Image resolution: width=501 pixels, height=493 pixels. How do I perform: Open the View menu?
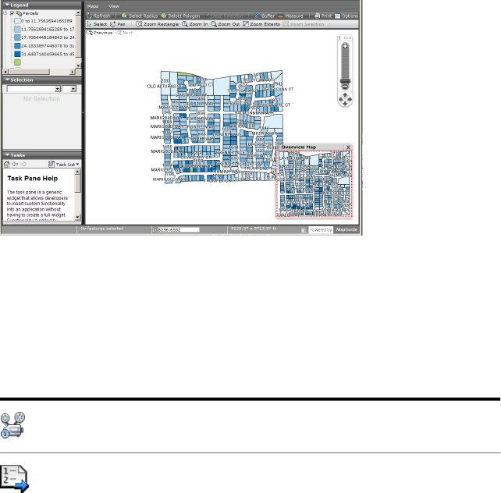(114, 6)
